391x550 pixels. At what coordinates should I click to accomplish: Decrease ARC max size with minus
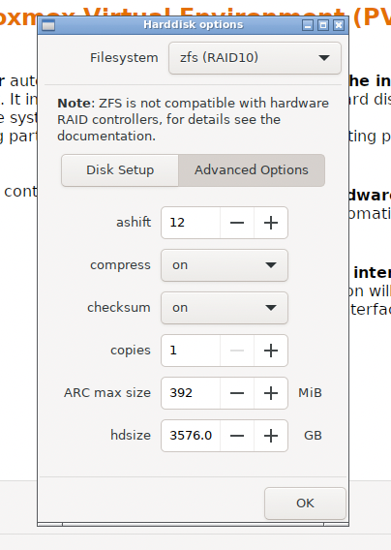(x=237, y=393)
